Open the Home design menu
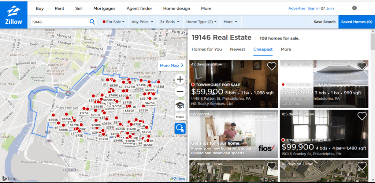The width and height of the screenshot is (375, 183). (177, 8)
